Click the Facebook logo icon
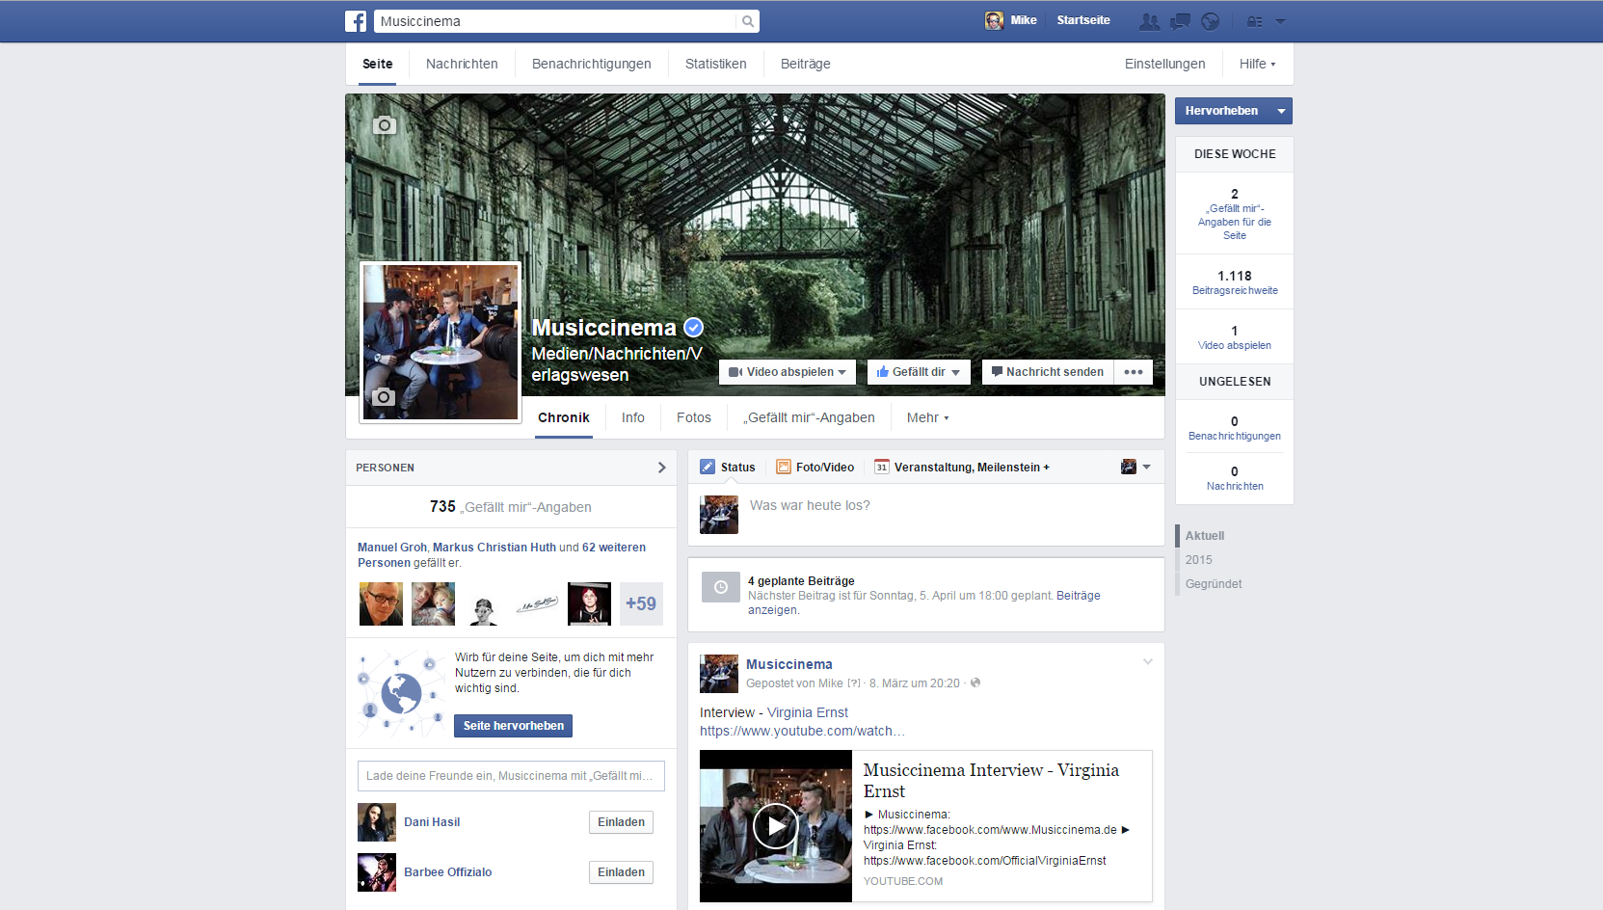The image size is (1603, 910). [356, 21]
